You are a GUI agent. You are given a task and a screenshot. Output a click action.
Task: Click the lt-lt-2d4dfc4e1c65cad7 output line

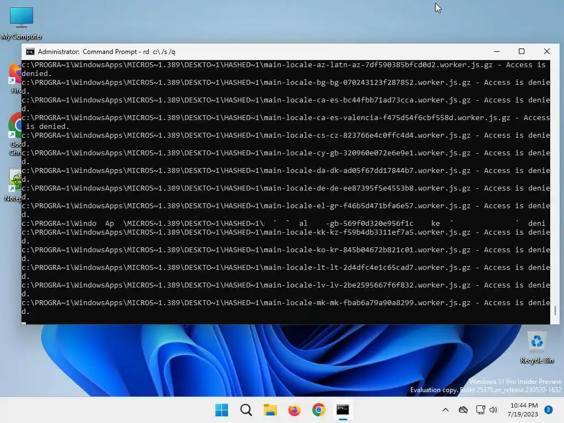pos(286,272)
